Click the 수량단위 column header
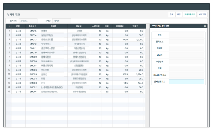The width and height of the screenshot is (213, 130). pyautogui.click(x=96, y=26)
